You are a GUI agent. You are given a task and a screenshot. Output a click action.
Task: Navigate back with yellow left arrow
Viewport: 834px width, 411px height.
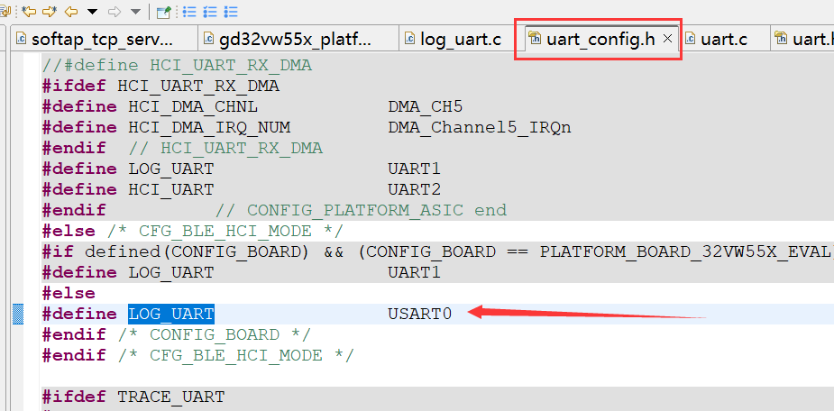70,12
